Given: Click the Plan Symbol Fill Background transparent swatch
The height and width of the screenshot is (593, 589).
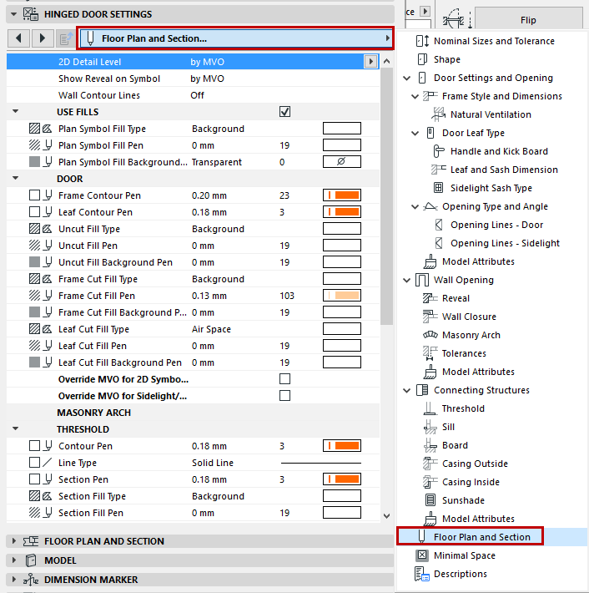Looking at the screenshot, I should [x=342, y=162].
